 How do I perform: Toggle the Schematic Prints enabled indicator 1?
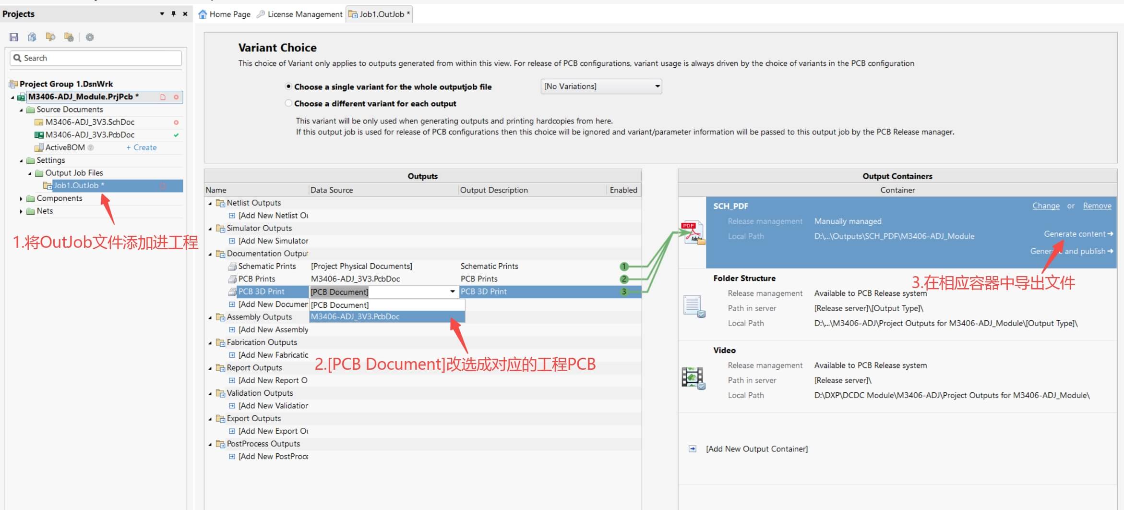(x=623, y=266)
